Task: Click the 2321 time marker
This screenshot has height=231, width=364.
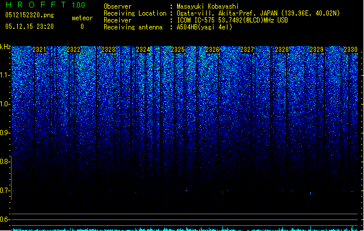Action: (x=39, y=50)
